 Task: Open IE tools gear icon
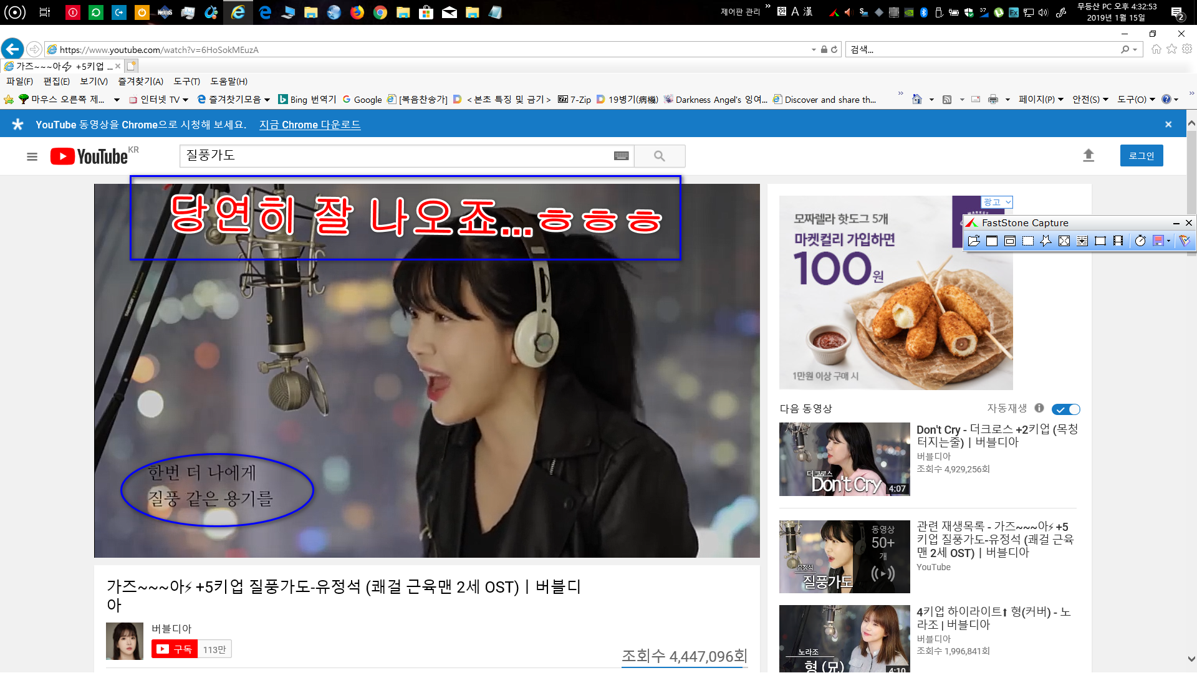pos(1187,49)
